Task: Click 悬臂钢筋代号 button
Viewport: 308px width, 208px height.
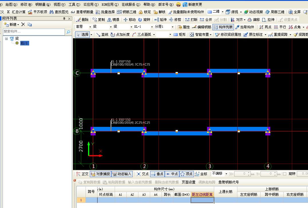Action: pyautogui.click(x=228, y=182)
